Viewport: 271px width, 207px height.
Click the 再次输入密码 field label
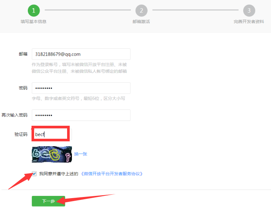pos(14,115)
